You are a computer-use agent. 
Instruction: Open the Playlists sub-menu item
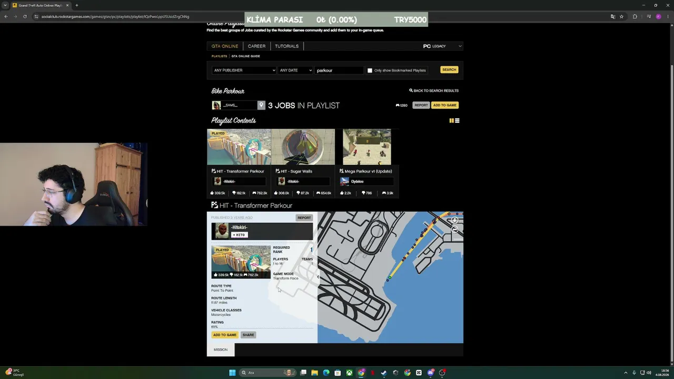(219, 56)
